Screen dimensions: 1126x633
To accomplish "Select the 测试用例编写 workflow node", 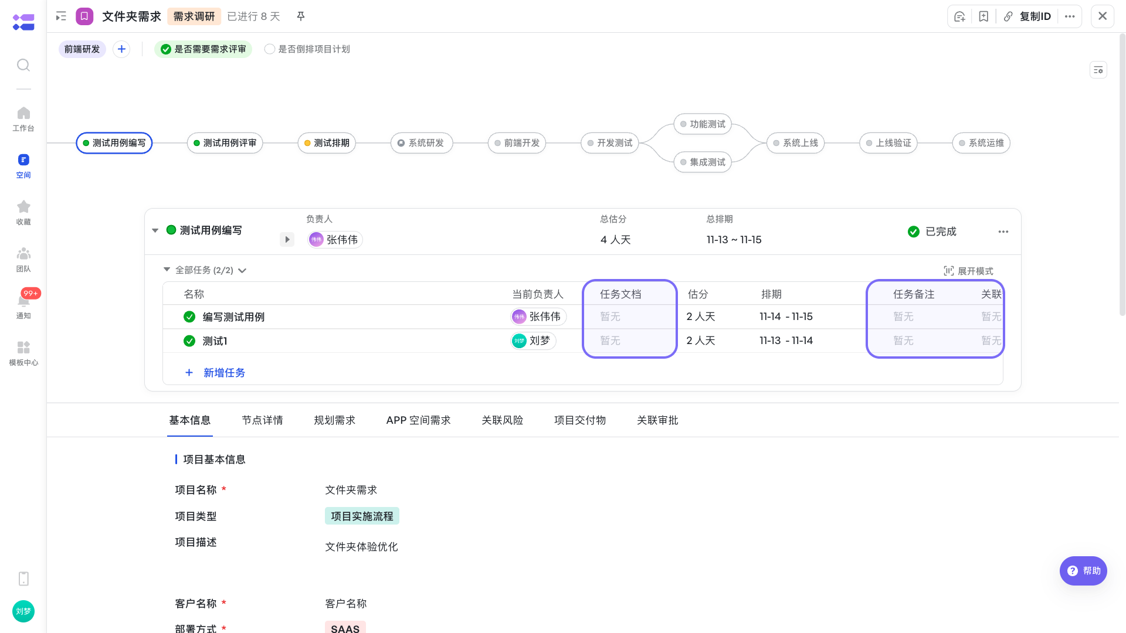I will (114, 143).
